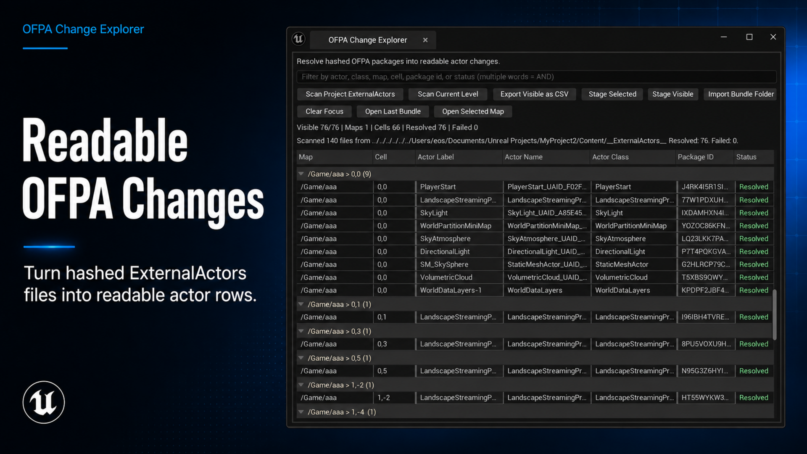Select the PlayerStart actor label cell
Viewport: 807px width, 454px height.
(459, 187)
